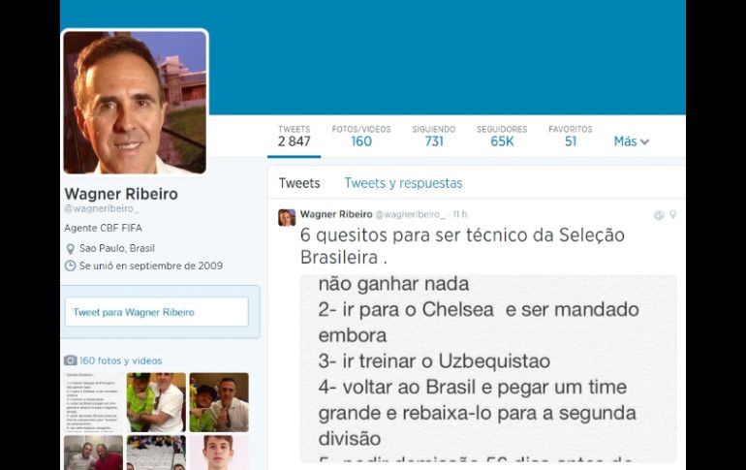The width and height of the screenshot is (746, 470).
Task: Switch to Tweets y respuestas
Action: tap(403, 183)
